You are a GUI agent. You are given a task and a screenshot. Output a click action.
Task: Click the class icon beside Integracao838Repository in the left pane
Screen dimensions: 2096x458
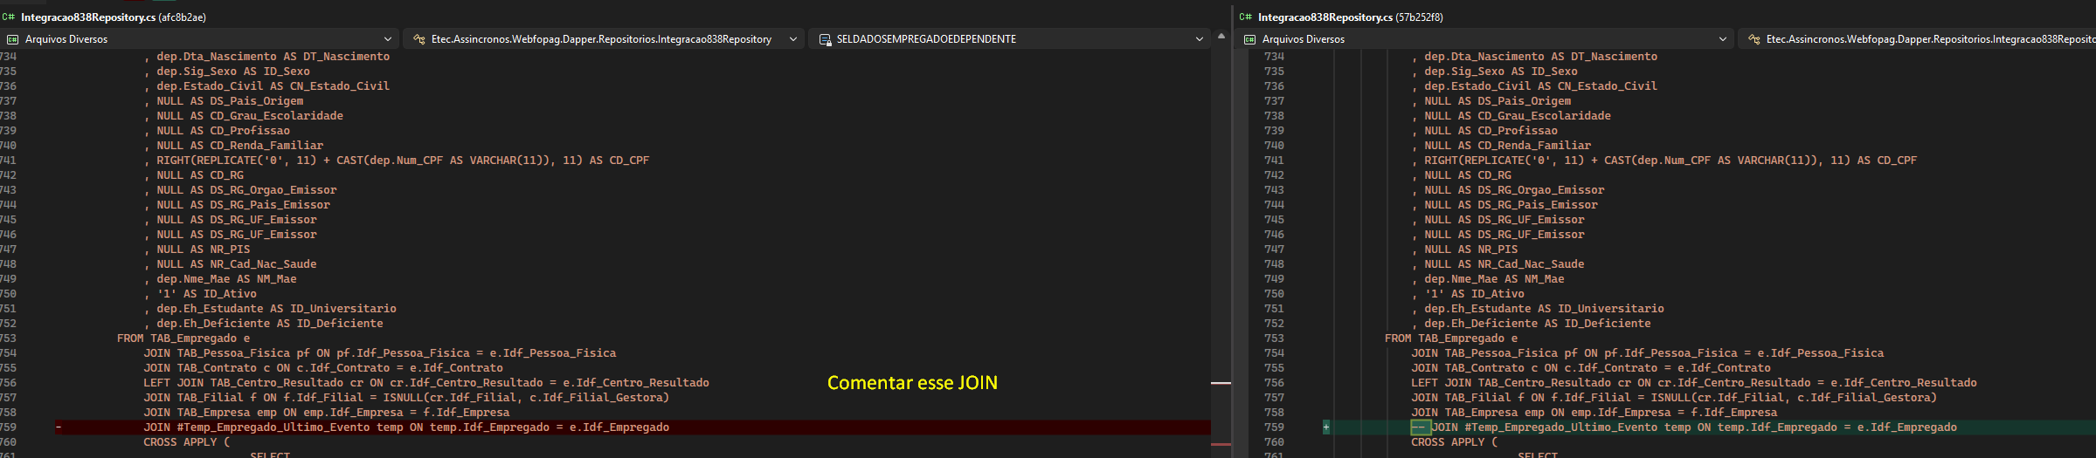coord(419,39)
